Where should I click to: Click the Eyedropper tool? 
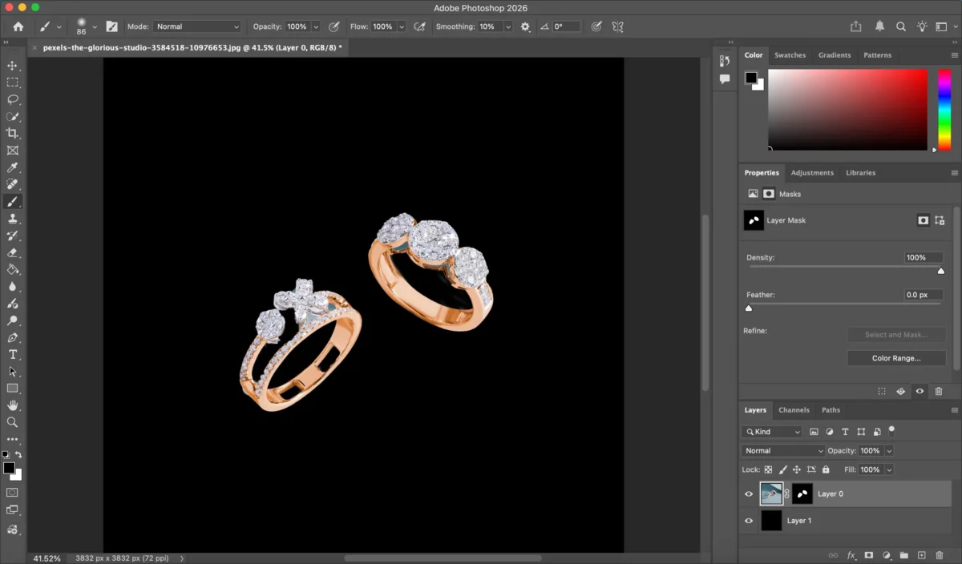click(12, 167)
